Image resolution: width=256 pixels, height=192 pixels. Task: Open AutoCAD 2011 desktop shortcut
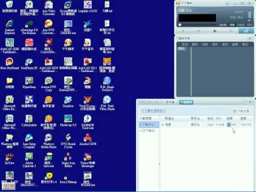[x=87, y=65]
